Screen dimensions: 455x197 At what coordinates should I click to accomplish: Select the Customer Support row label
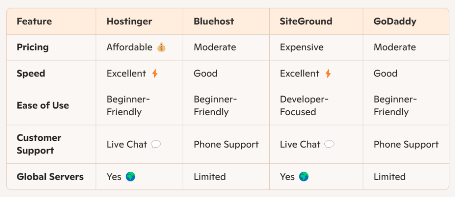[39, 144]
